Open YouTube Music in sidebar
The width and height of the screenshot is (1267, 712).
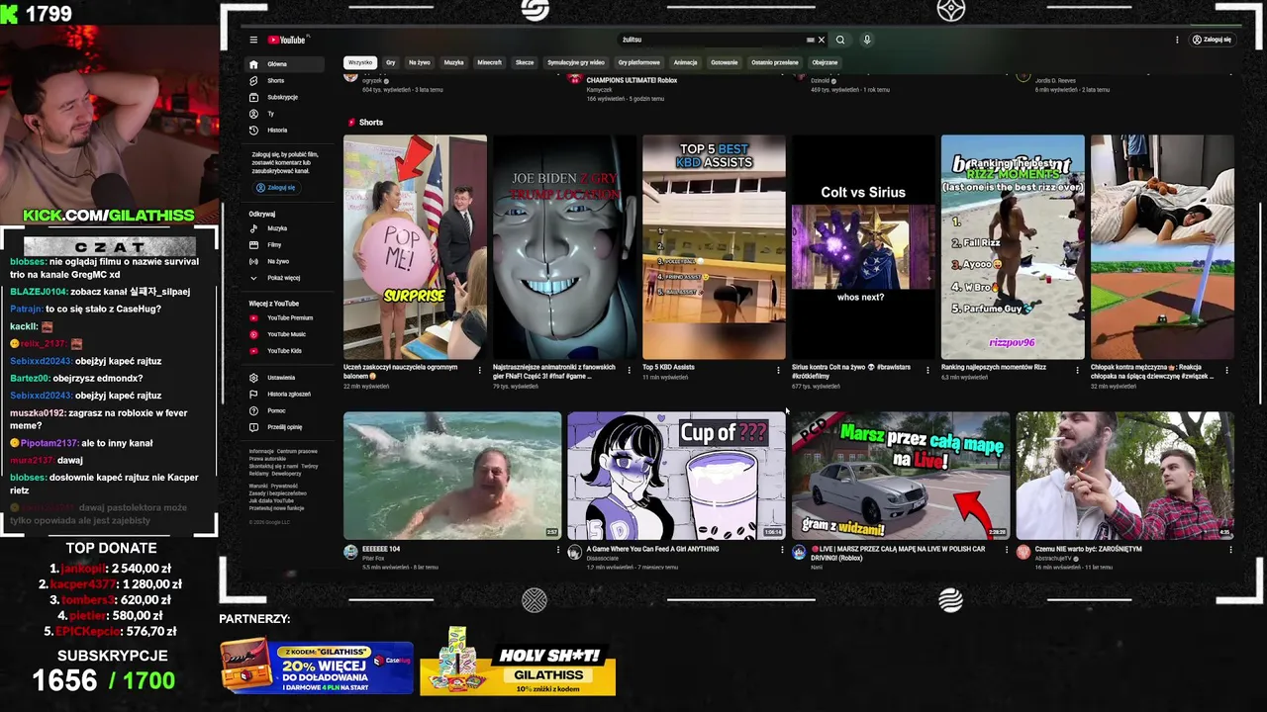pyautogui.click(x=284, y=334)
